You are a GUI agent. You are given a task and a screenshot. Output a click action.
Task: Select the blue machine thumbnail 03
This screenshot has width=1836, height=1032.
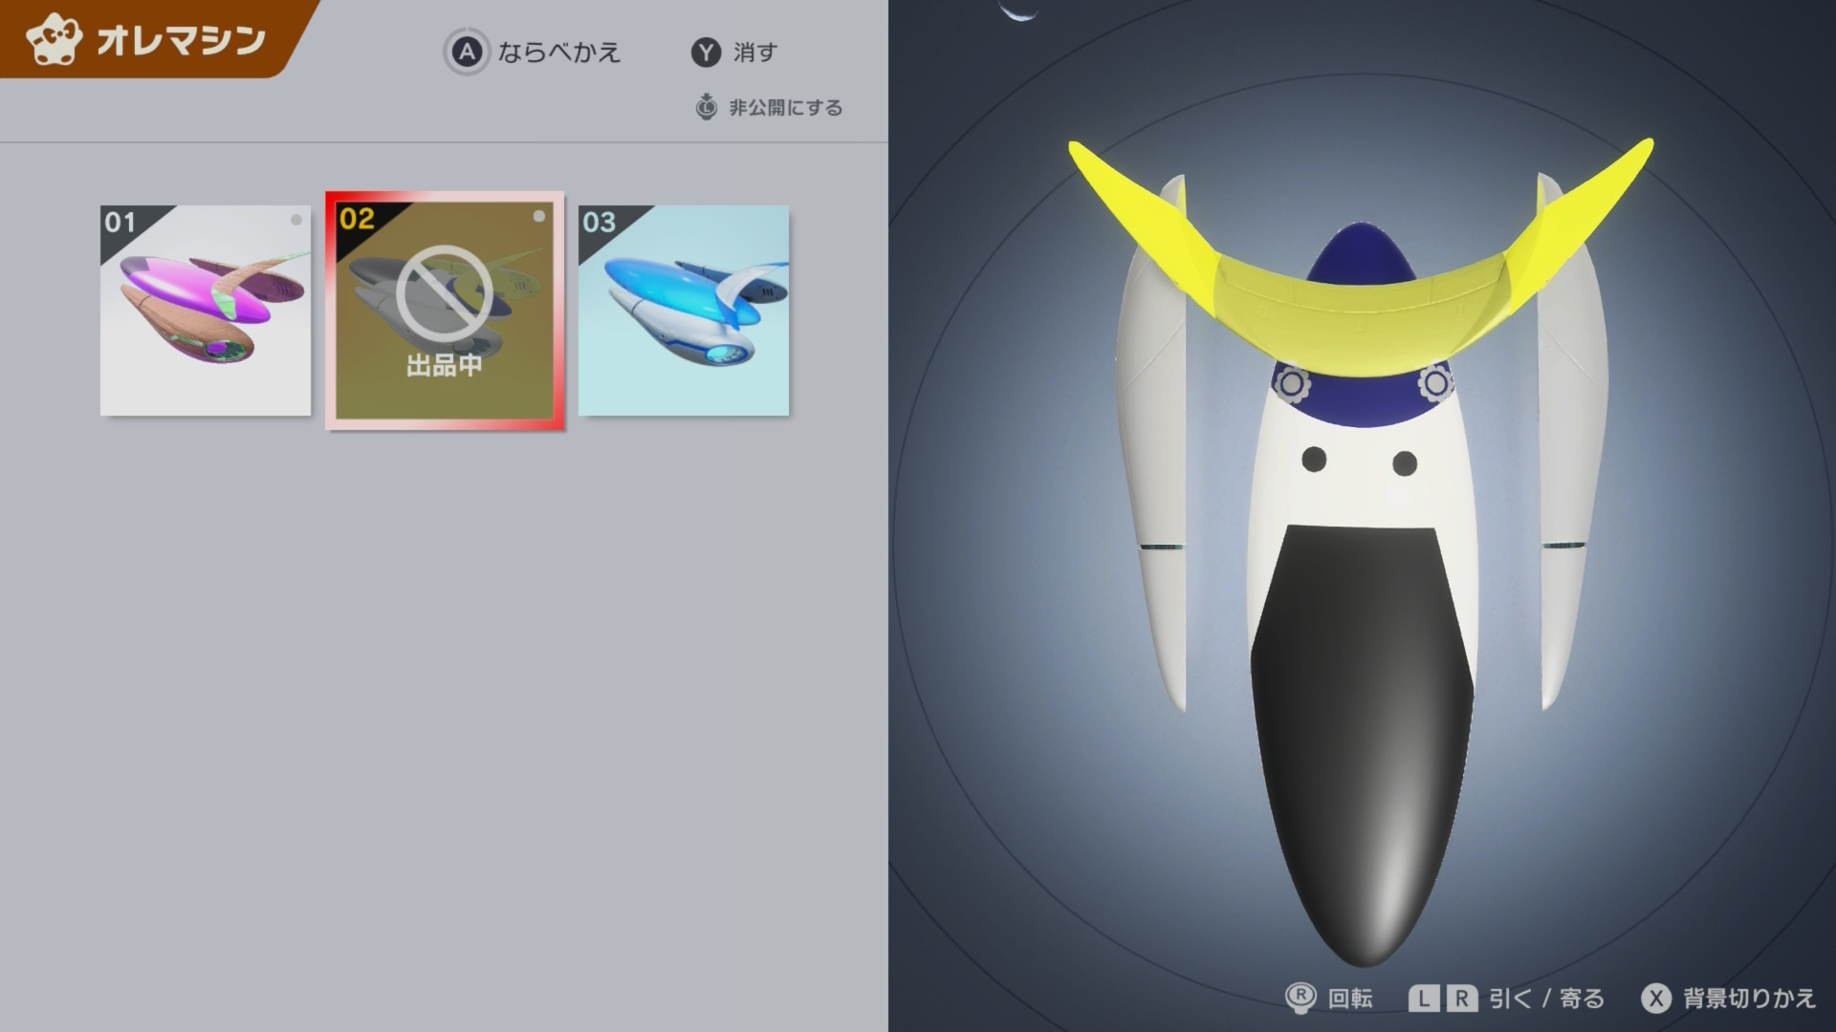coord(684,311)
